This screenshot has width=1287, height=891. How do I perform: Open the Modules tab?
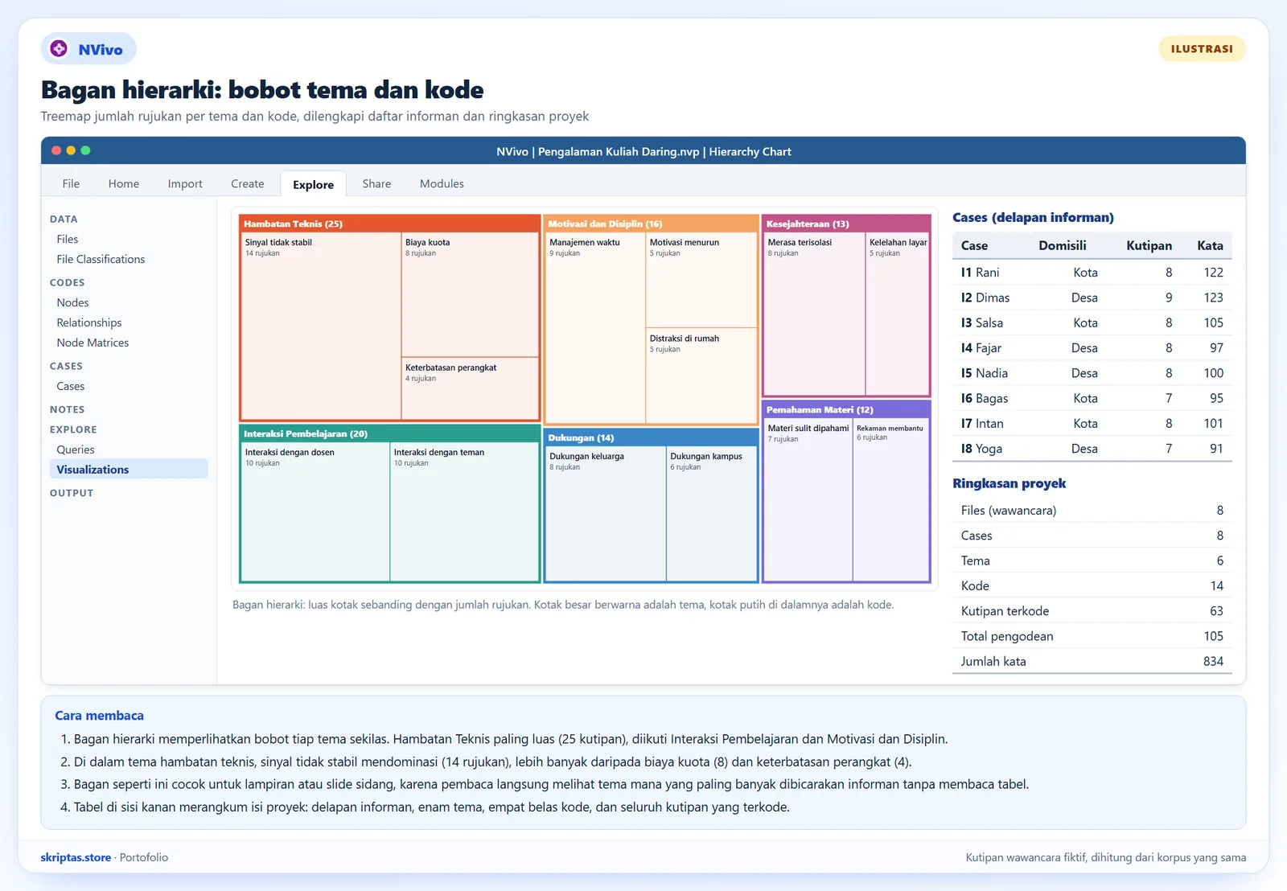coord(442,183)
